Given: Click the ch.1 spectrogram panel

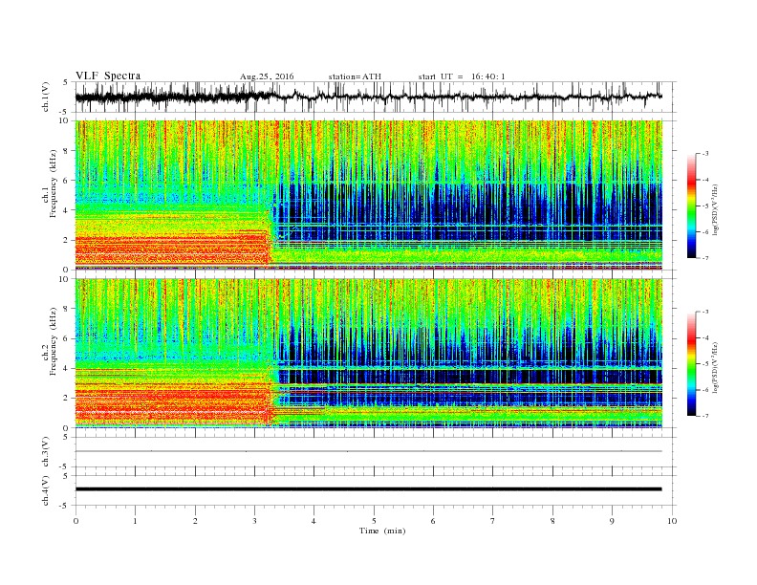Looking at the screenshot, I should pyautogui.click(x=368, y=195).
